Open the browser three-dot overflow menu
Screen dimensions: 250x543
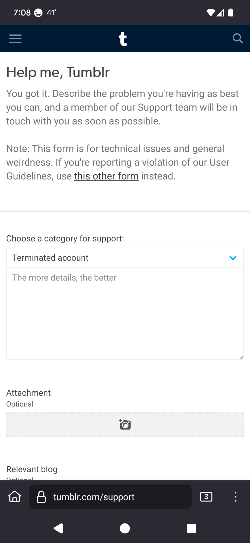coord(235,497)
